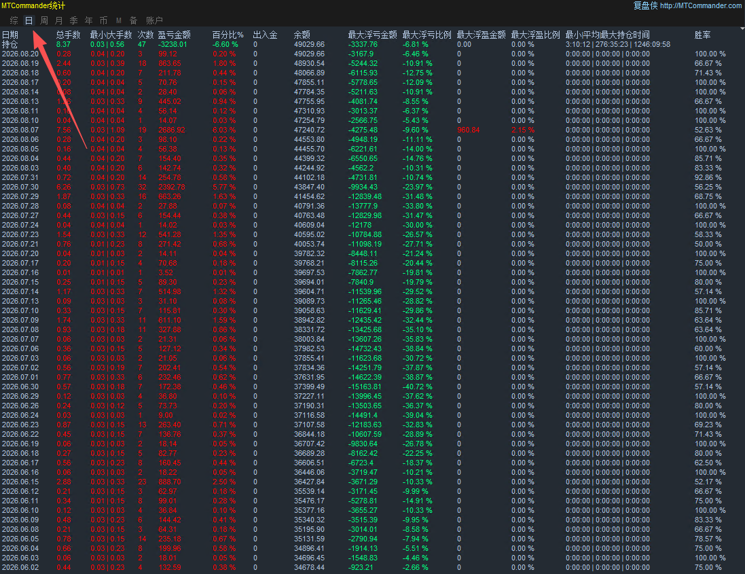Click the 0.03 | 1.09 lot size cell

108,130
